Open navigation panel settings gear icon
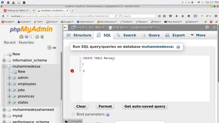The height and width of the screenshot is (123, 219). coord(37,37)
